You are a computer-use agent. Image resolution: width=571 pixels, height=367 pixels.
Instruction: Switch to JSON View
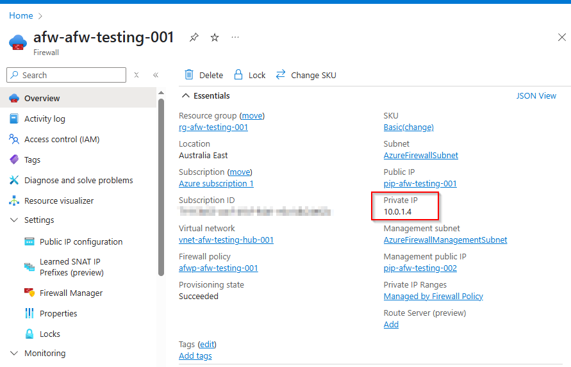pyautogui.click(x=536, y=95)
